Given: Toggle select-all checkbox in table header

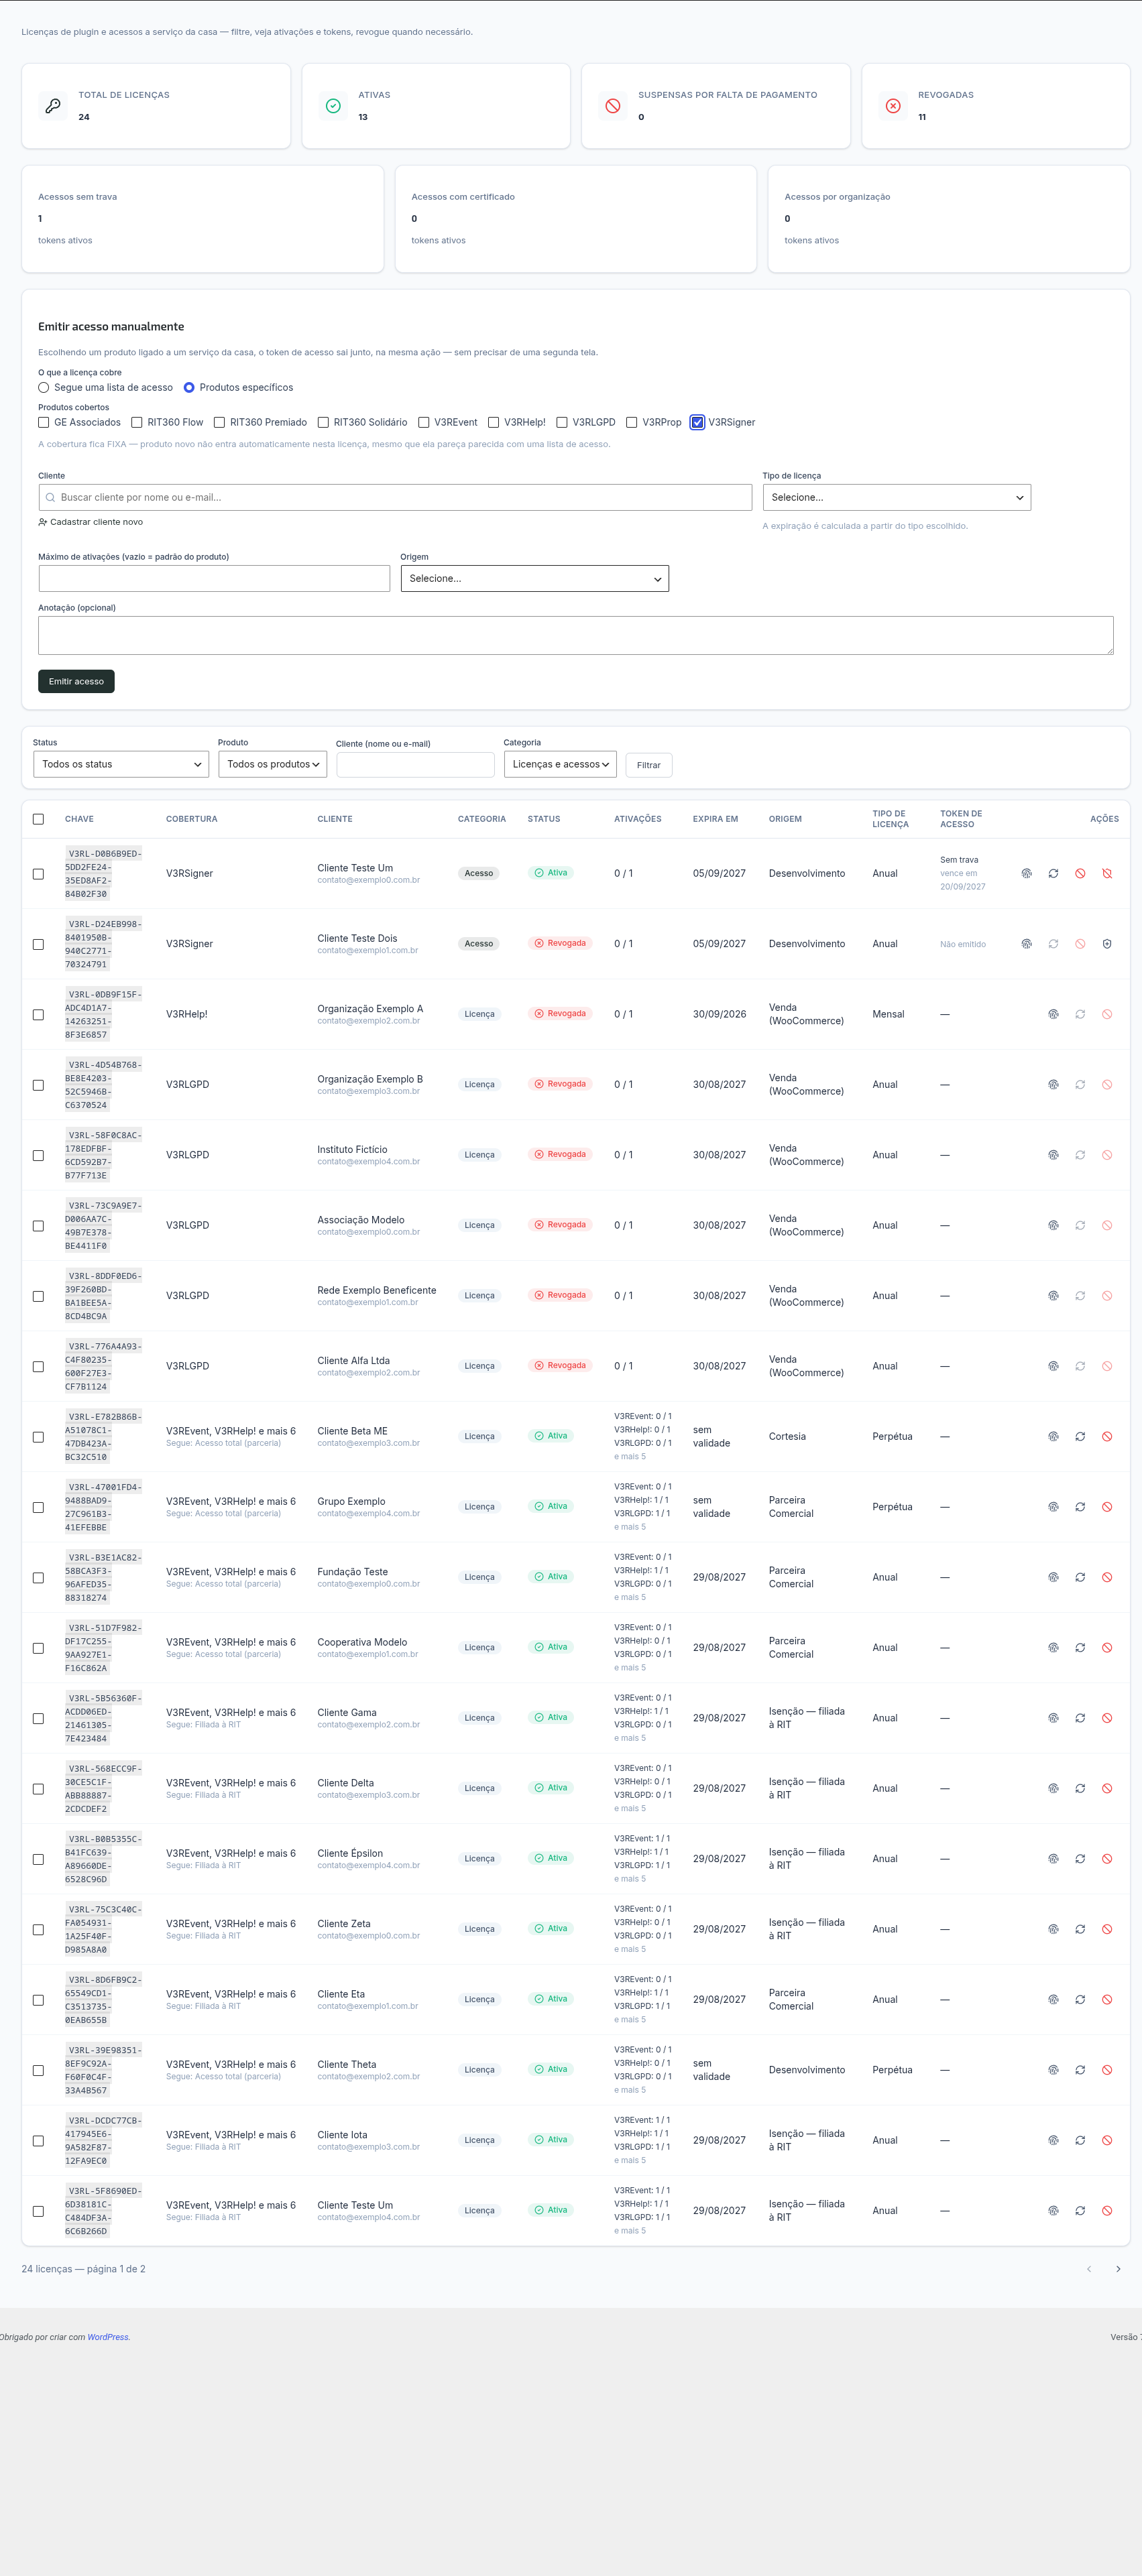Looking at the screenshot, I should [x=38, y=819].
